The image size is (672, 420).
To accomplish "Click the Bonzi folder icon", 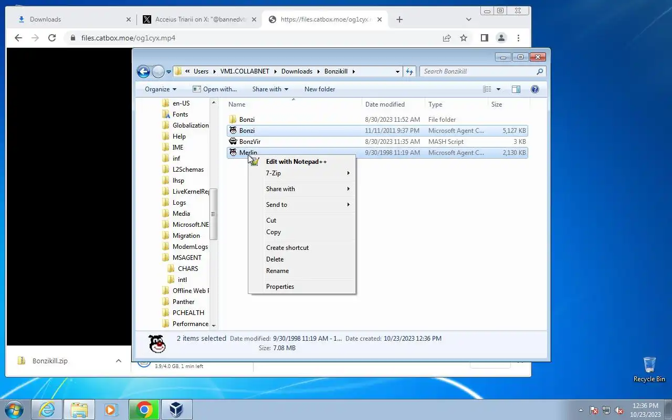I will coord(233,120).
